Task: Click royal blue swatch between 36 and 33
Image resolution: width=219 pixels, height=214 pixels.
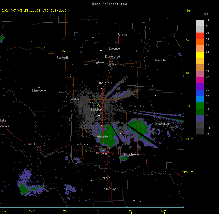Action: 200,93
